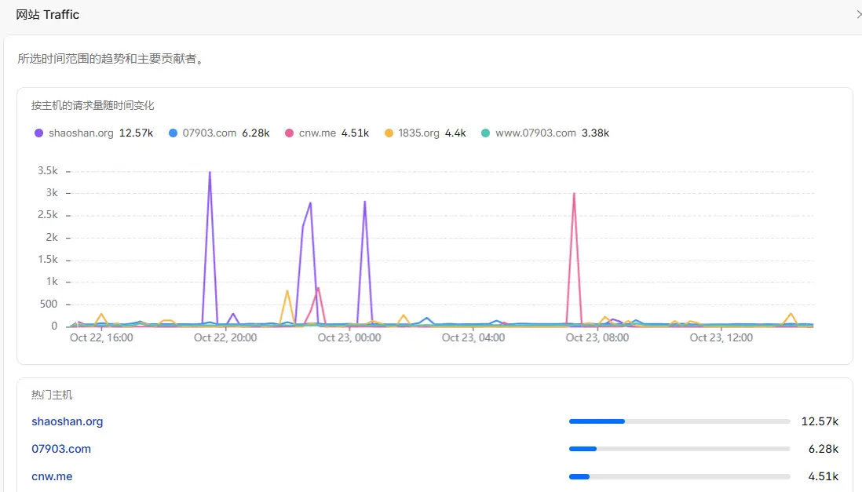Open 07903.com link under 热门主机
862x492 pixels.
[x=61, y=449]
